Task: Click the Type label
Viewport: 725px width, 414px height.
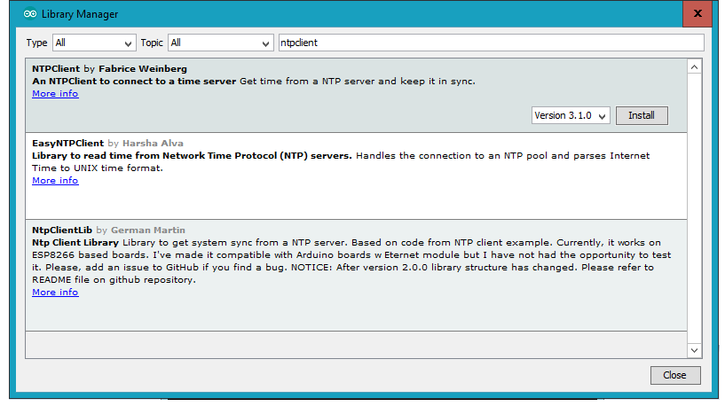Action: point(36,43)
